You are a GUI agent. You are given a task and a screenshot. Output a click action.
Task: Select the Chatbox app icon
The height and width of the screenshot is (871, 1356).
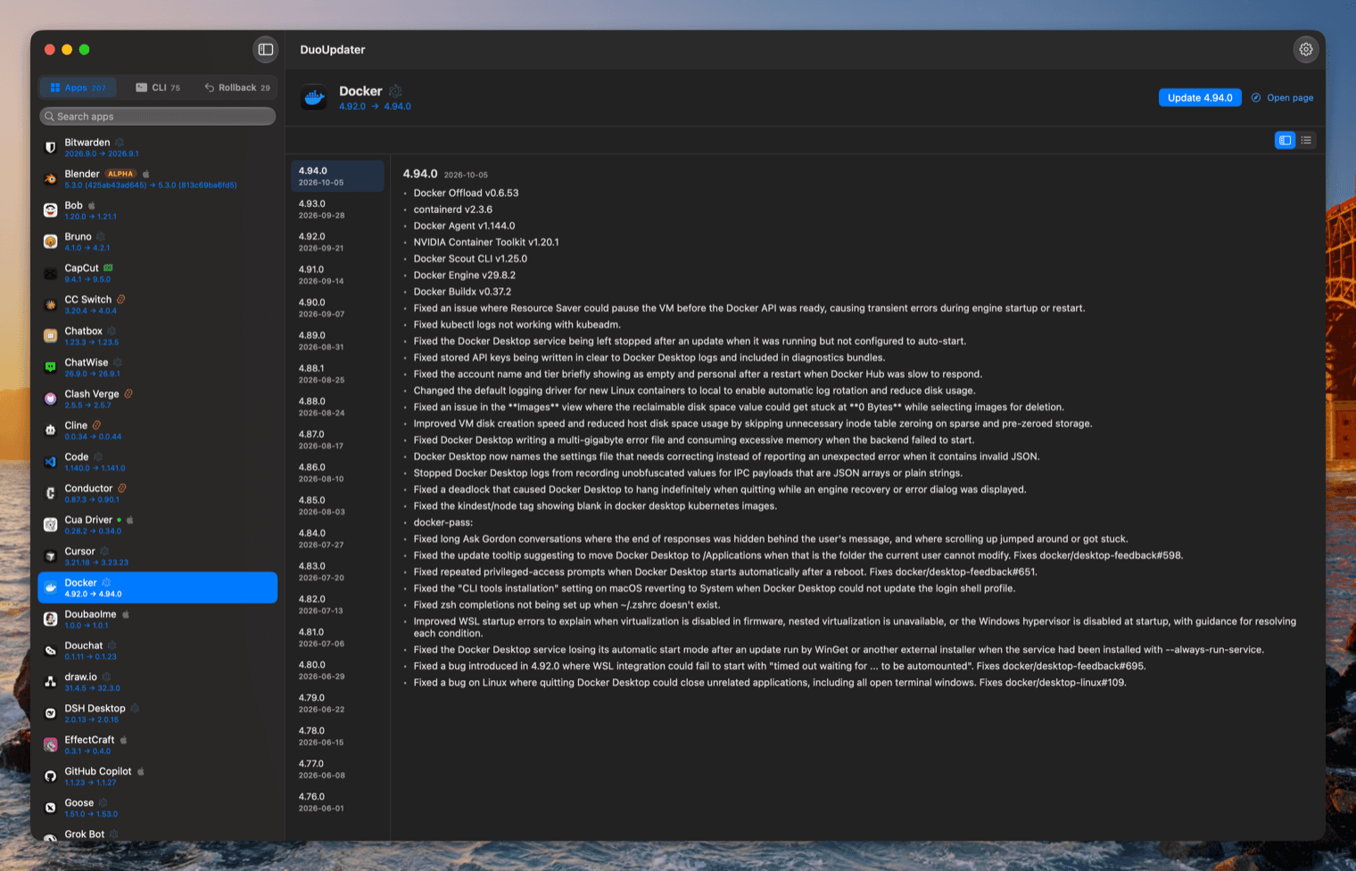point(51,336)
